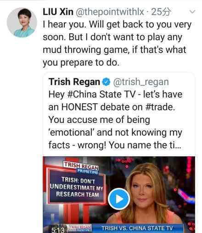
Task: Open the @trish_regan handle
Action: pos(141,82)
